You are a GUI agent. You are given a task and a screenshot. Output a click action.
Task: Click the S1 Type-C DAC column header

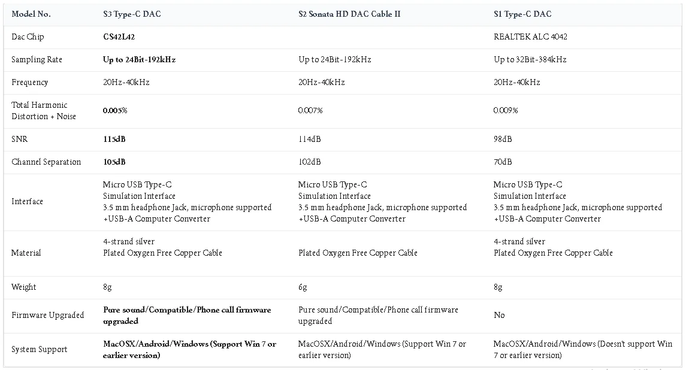(522, 14)
